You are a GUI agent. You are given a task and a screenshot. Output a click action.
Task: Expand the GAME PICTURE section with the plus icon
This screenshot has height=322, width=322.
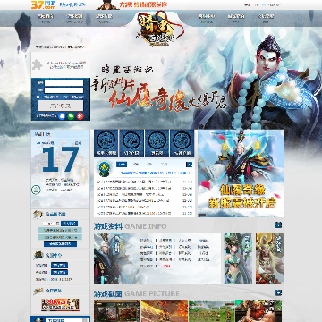pos(279,292)
